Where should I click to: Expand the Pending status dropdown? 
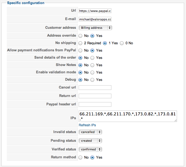pos(90,141)
